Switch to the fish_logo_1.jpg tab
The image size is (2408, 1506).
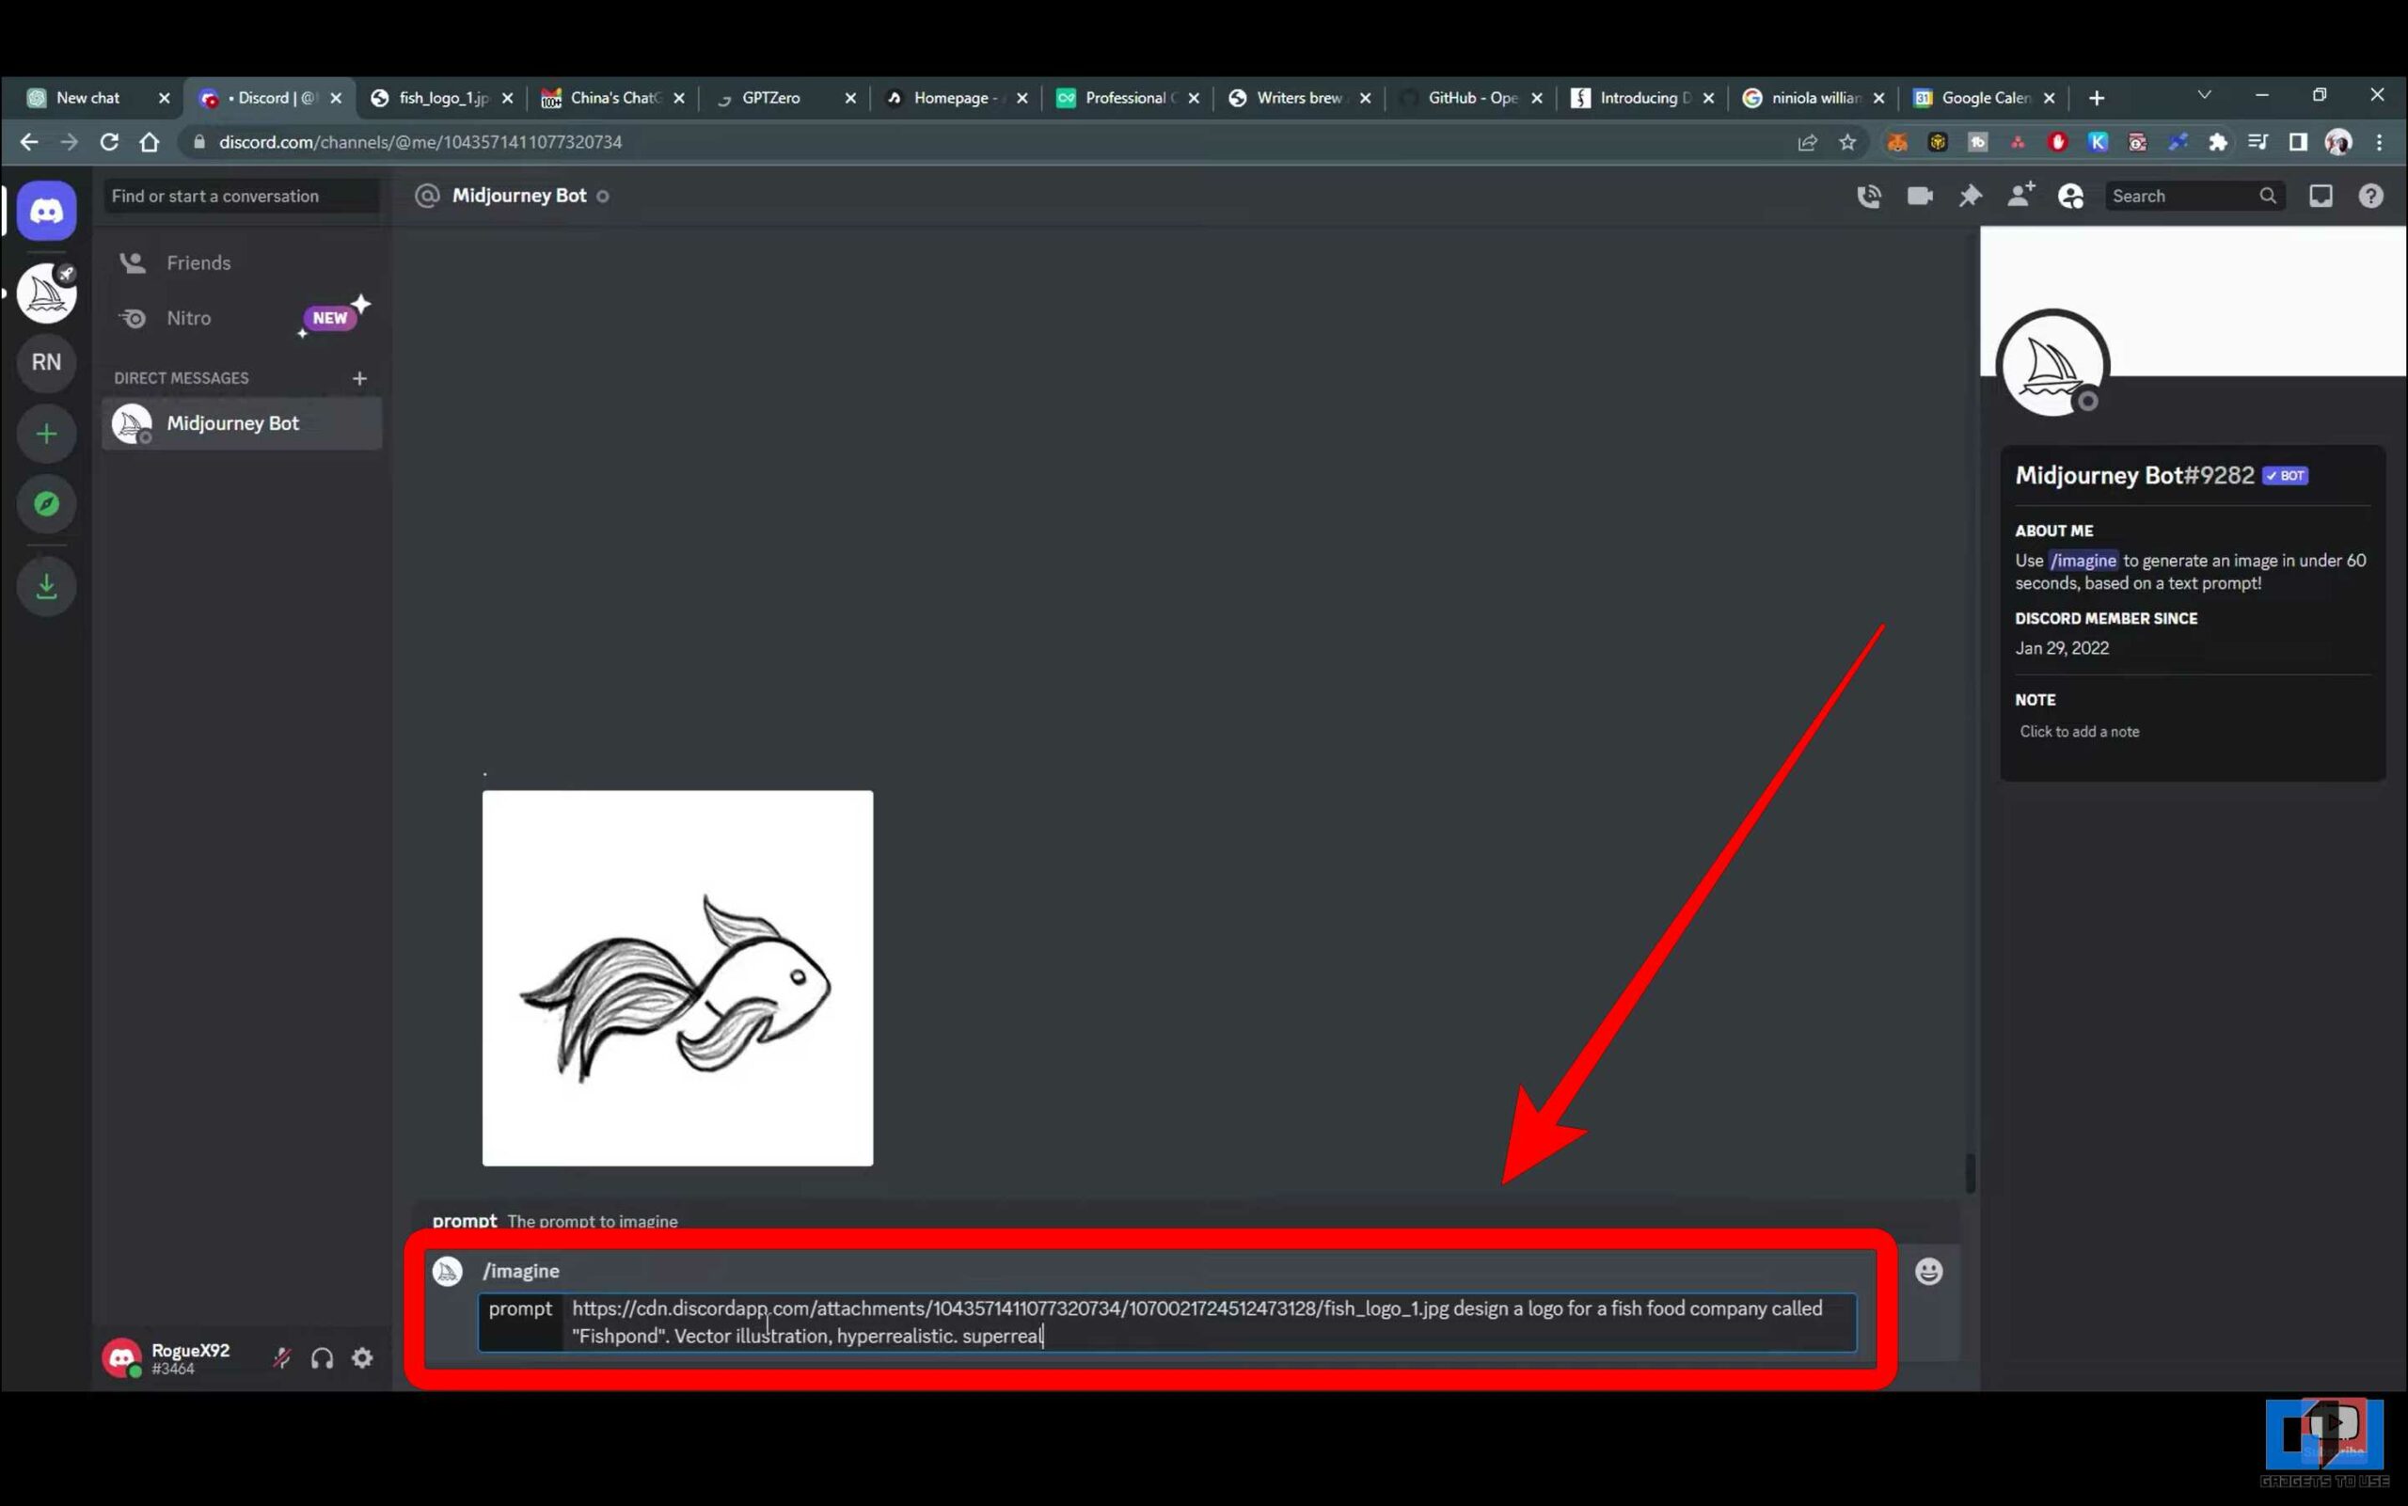(443, 98)
